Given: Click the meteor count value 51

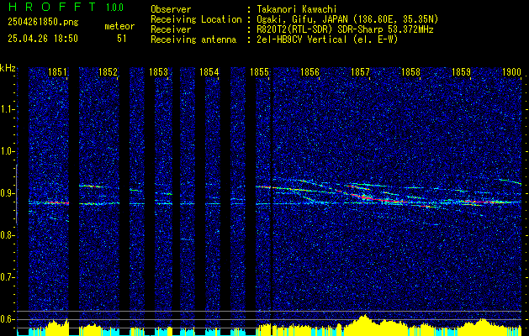Looking at the screenshot, I should click(x=122, y=39).
